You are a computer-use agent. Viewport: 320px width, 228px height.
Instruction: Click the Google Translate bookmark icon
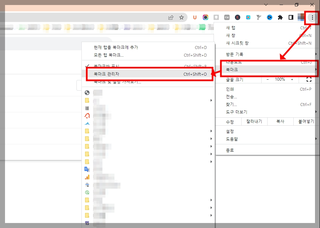pyautogui.click(x=87, y=169)
